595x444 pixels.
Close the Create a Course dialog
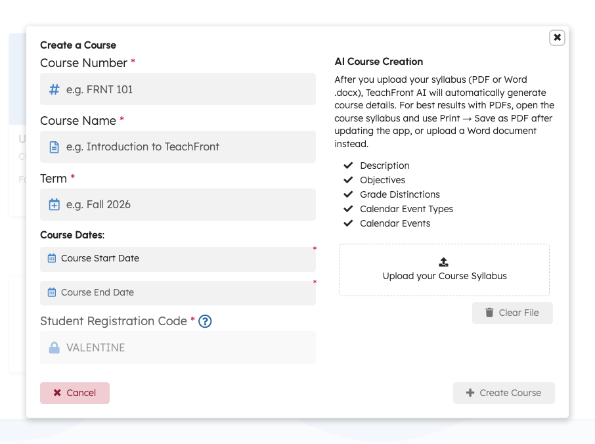click(x=557, y=37)
